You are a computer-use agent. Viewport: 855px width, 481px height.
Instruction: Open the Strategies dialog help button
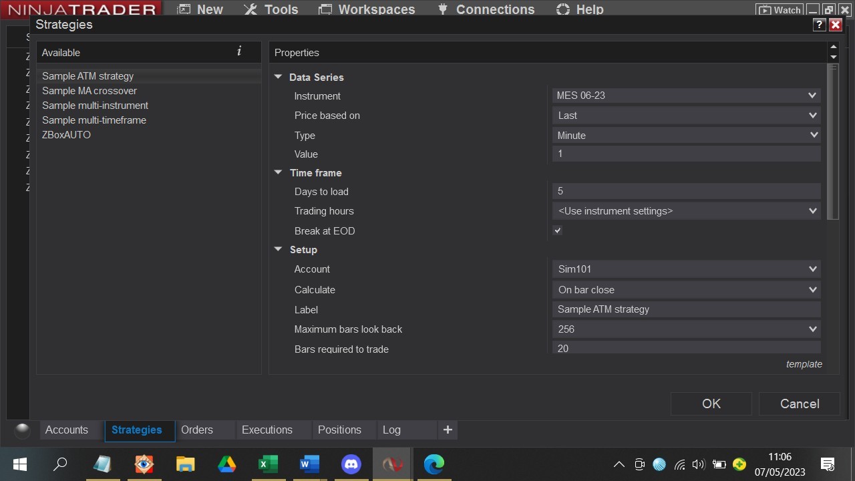820,25
